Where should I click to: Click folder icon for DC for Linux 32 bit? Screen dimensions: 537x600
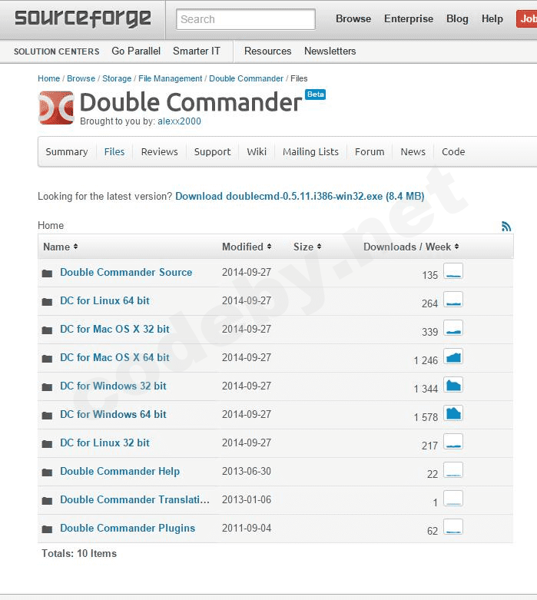click(x=47, y=443)
